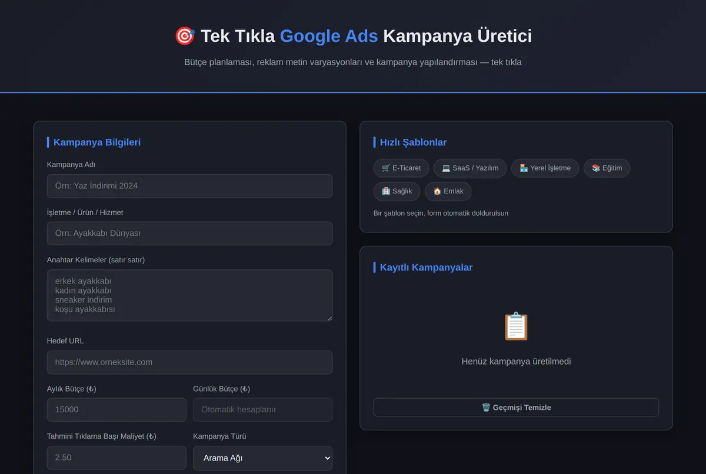
Task: Click the 'Kampanya Bilgileri' section heading
Action: tap(97, 142)
